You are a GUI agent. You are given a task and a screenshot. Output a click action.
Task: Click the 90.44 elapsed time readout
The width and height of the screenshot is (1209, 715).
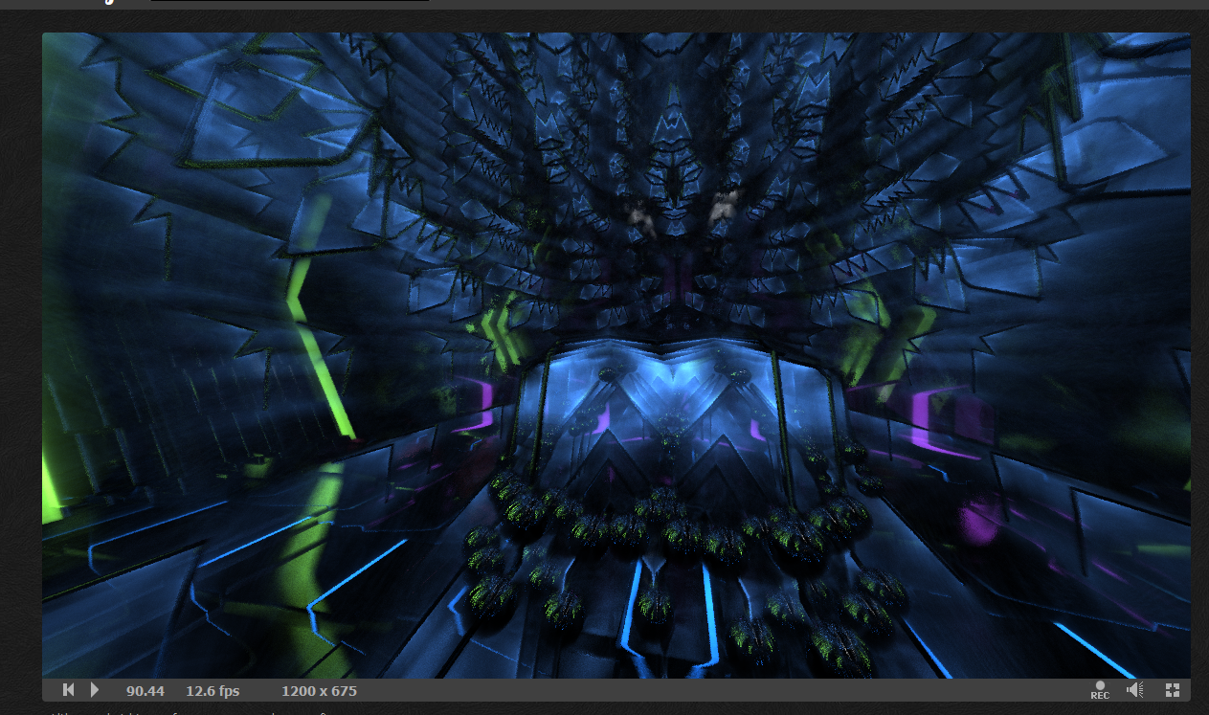tap(146, 691)
